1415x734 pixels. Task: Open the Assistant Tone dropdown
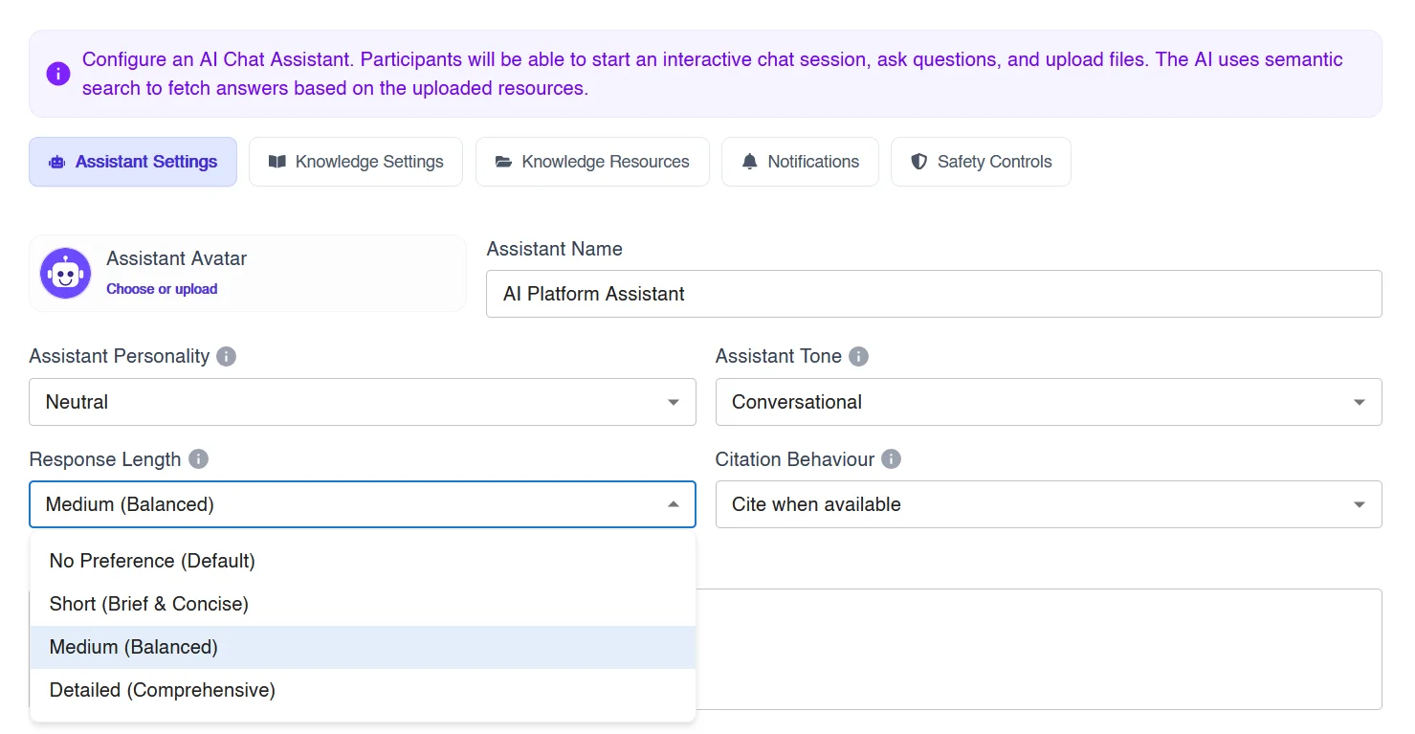(1049, 402)
